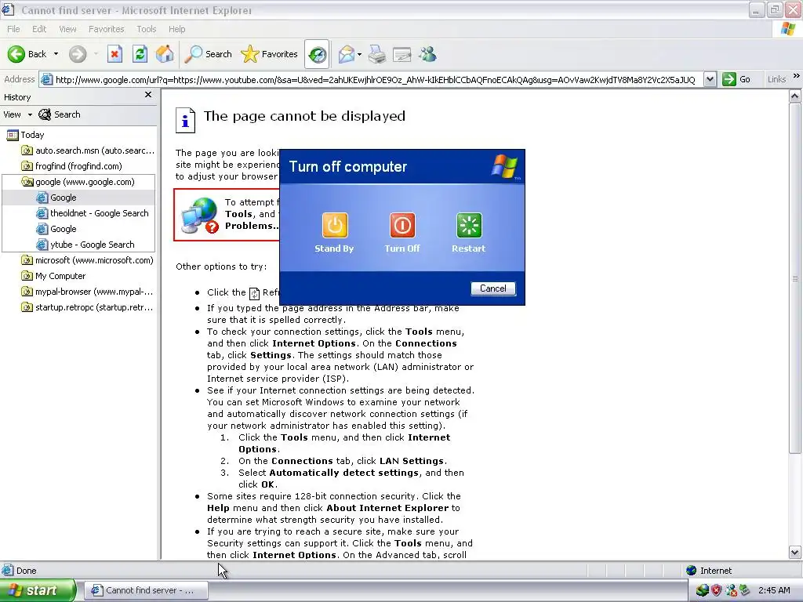Open the History View dropdown
803x602 pixels.
[17, 114]
